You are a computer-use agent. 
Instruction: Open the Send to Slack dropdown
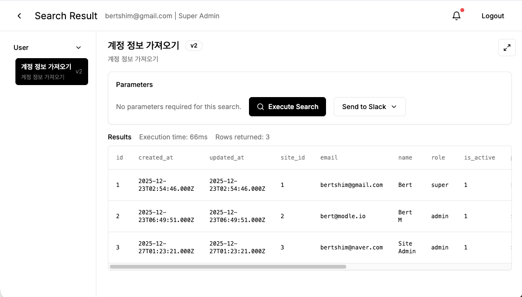pos(369,106)
